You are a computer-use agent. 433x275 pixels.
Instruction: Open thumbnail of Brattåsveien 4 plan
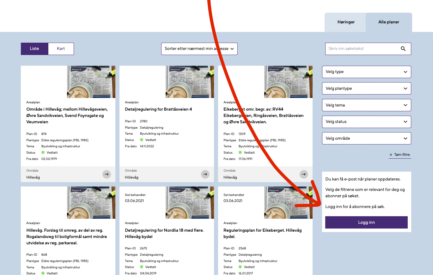(190, 82)
